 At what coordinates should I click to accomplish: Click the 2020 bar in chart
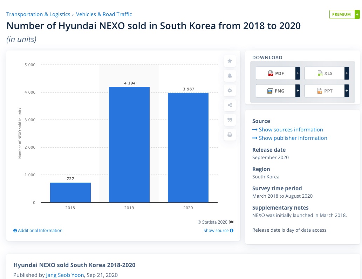pos(188,148)
